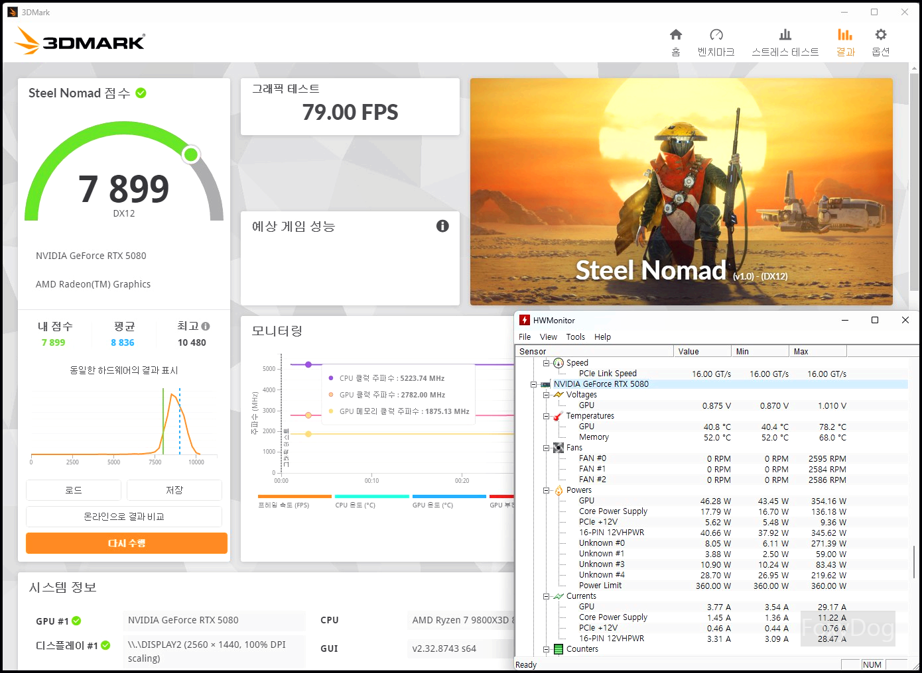Open the Tools menu in HWMonitor

[x=576, y=336]
